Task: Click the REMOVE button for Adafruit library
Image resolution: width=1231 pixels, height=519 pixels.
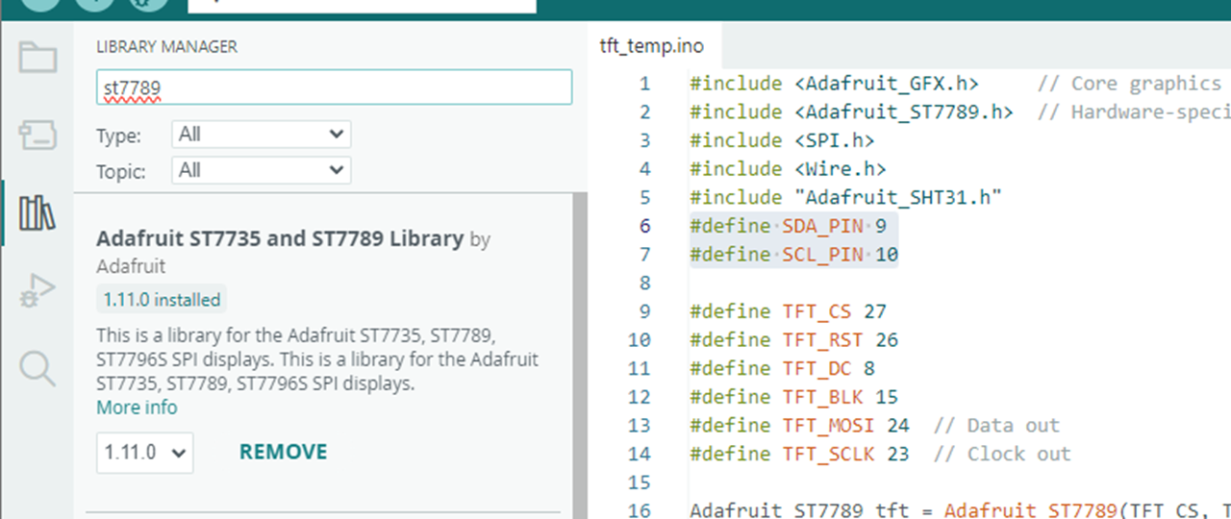Action: tap(284, 452)
